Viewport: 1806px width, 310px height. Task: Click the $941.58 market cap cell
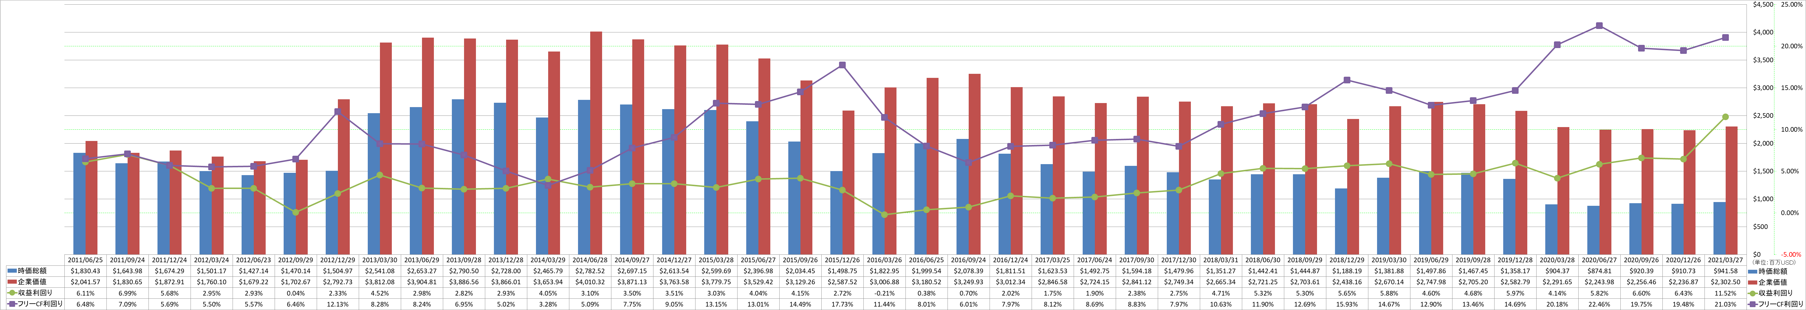(x=1726, y=271)
